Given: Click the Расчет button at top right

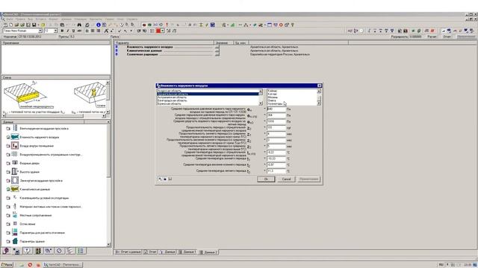Looking at the screenshot, I should (x=432, y=36).
